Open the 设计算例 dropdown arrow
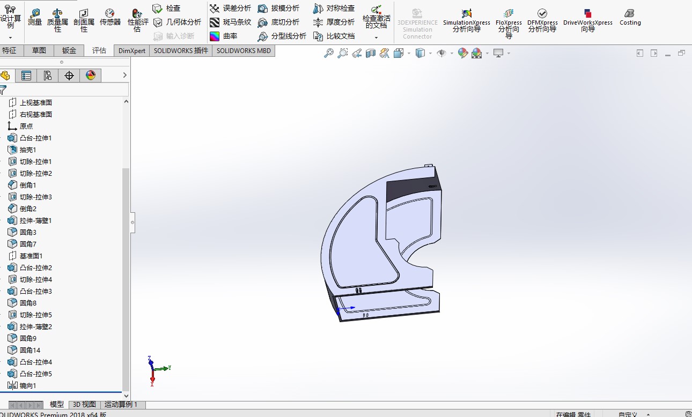692x417 pixels. click(10, 38)
